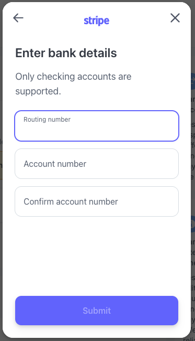Close the Stripe bank details dialog
The width and height of the screenshot is (195, 341).
[x=175, y=18]
